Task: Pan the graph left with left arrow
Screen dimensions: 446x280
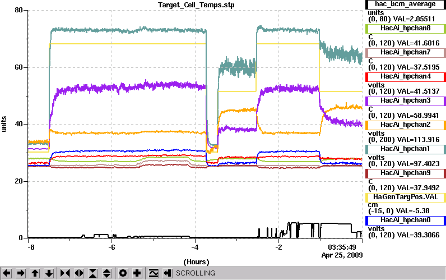Action: [7, 273]
